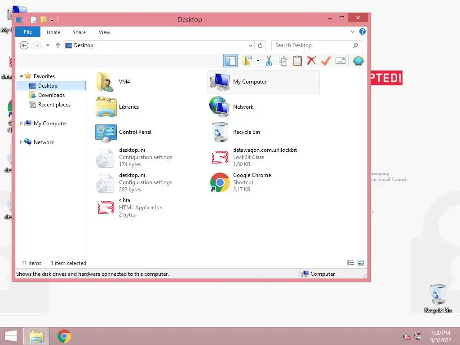
Task: Expand Network in the navigation pane
Action: (21, 142)
